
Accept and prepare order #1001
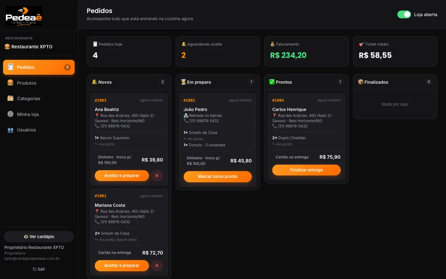pyautogui.click(x=122, y=266)
